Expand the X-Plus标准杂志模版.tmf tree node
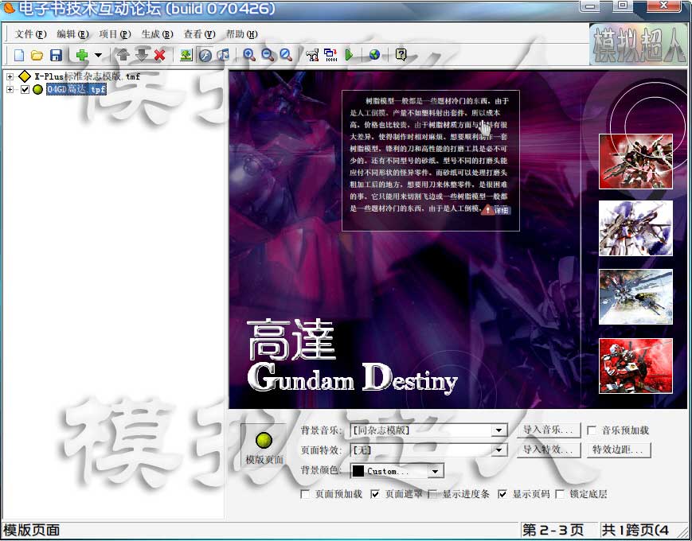692x541 pixels. pos(10,76)
